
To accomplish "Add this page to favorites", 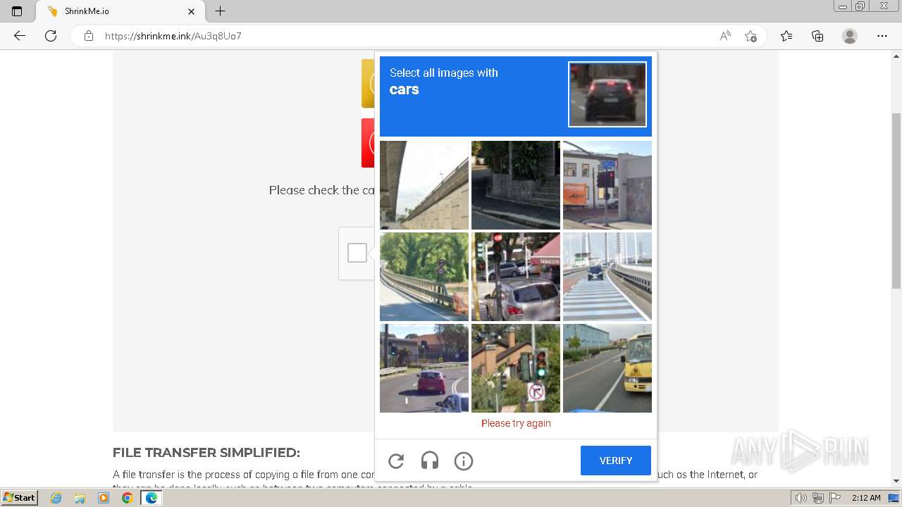I will click(x=751, y=36).
